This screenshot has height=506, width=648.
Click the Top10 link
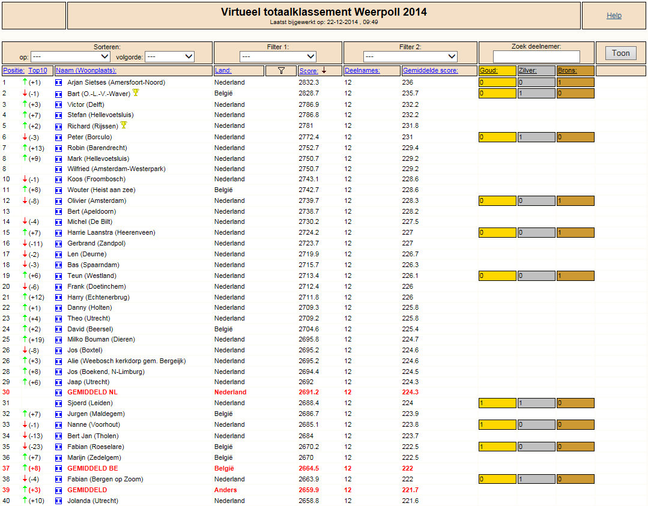tap(38, 71)
